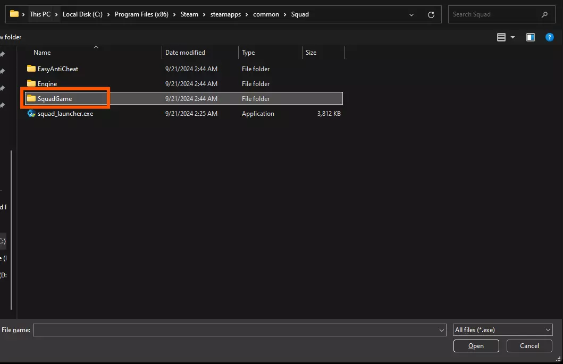Expand chevron after common breadcrumb
This screenshot has width=563, height=364.
(285, 14)
